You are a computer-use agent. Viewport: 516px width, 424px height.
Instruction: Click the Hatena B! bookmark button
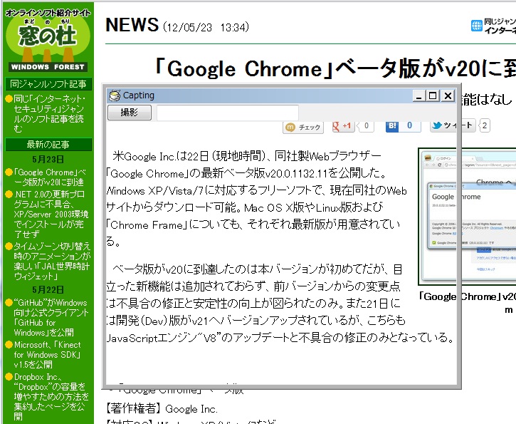tap(392, 126)
